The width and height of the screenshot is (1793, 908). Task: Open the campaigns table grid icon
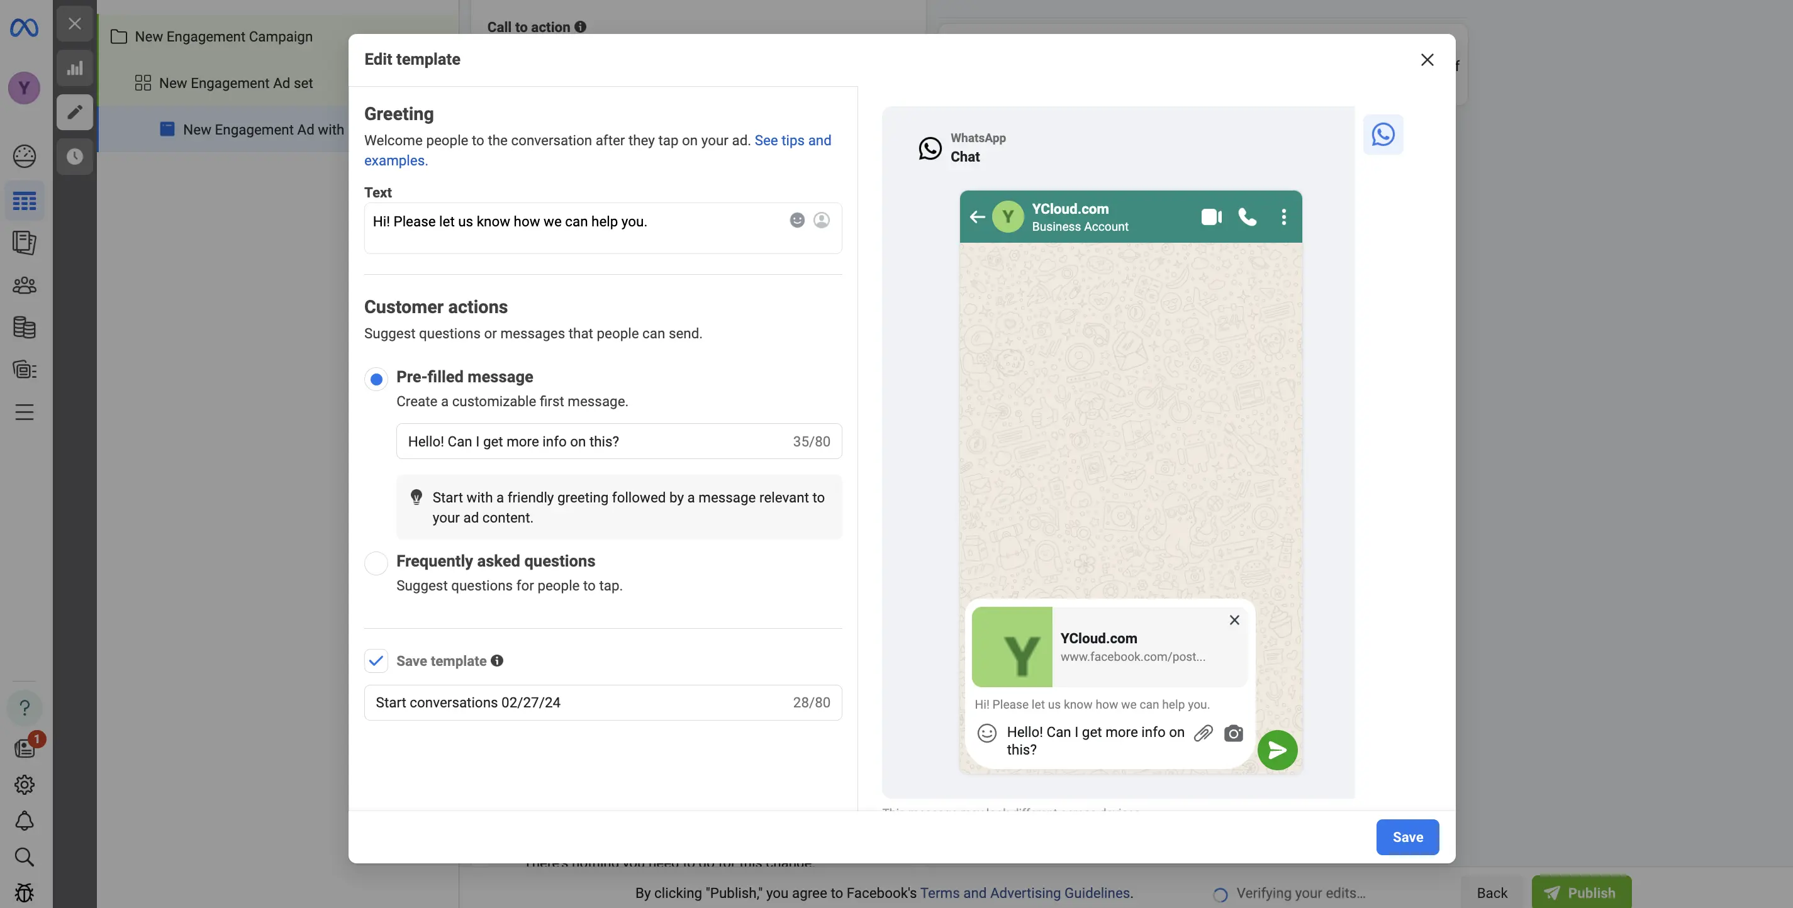pyautogui.click(x=25, y=201)
